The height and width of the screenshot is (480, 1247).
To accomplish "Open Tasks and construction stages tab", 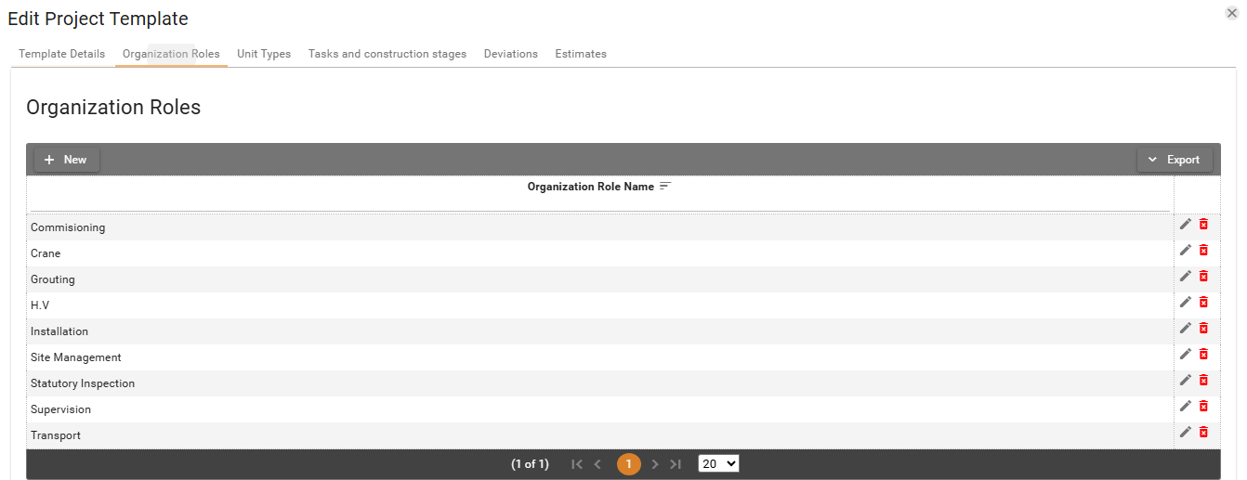I will tap(387, 54).
